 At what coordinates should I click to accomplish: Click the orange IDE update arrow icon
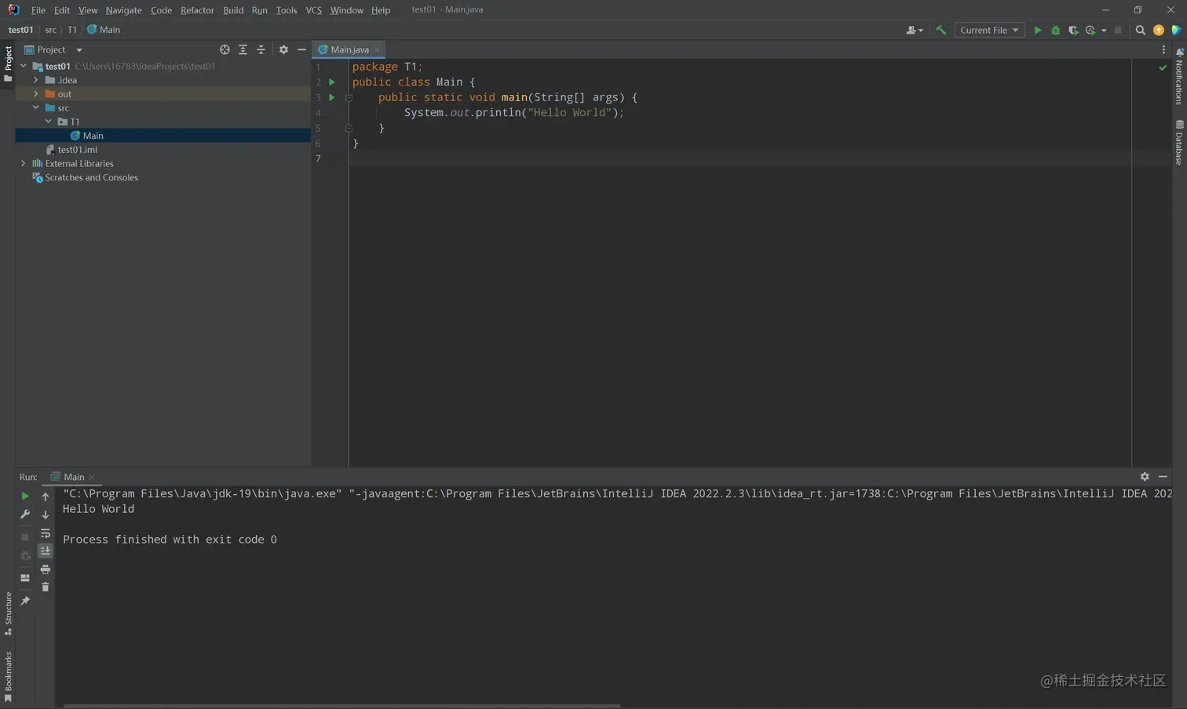coord(1158,31)
